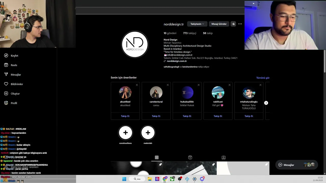The height and width of the screenshot is (183, 326).
Task: Open batuhandemiroz mutual follower profile
Action: [x=190, y=67]
